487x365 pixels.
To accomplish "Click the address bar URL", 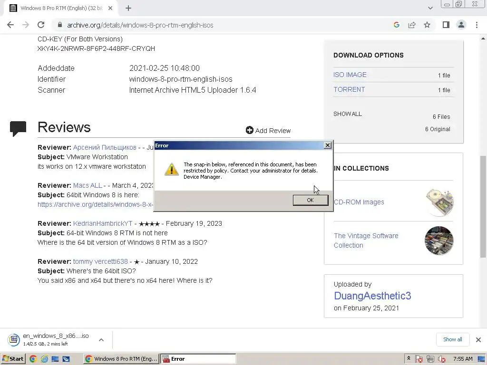I will [x=140, y=25].
